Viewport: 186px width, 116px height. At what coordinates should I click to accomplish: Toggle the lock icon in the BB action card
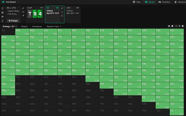pyautogui.click(x=62, y=12)
